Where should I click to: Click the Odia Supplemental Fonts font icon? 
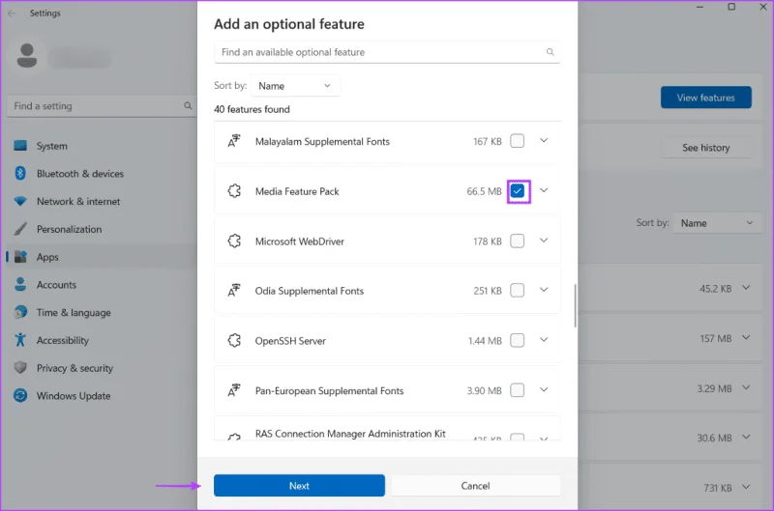coord(234,291)
